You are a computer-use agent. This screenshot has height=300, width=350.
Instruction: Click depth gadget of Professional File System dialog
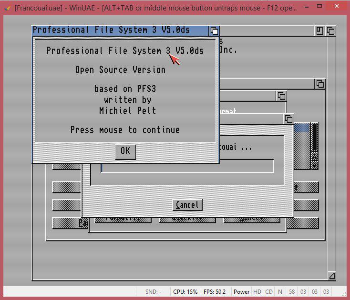click(x=214, y=31)
